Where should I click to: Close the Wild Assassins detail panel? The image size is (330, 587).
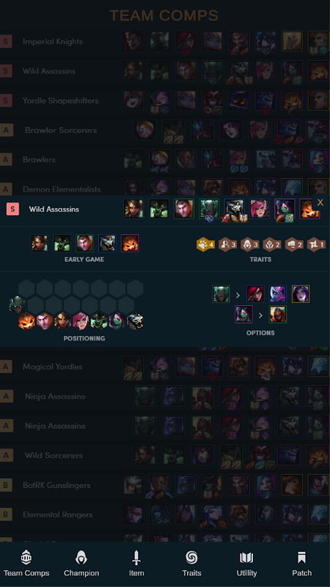click(x=320, y=203)
